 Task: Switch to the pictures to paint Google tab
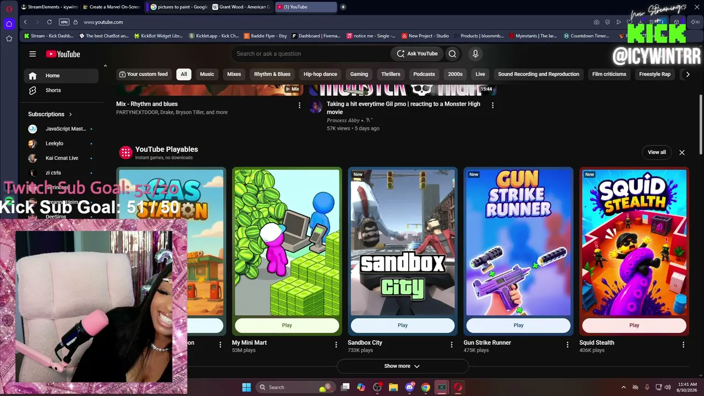pos(179,7)
